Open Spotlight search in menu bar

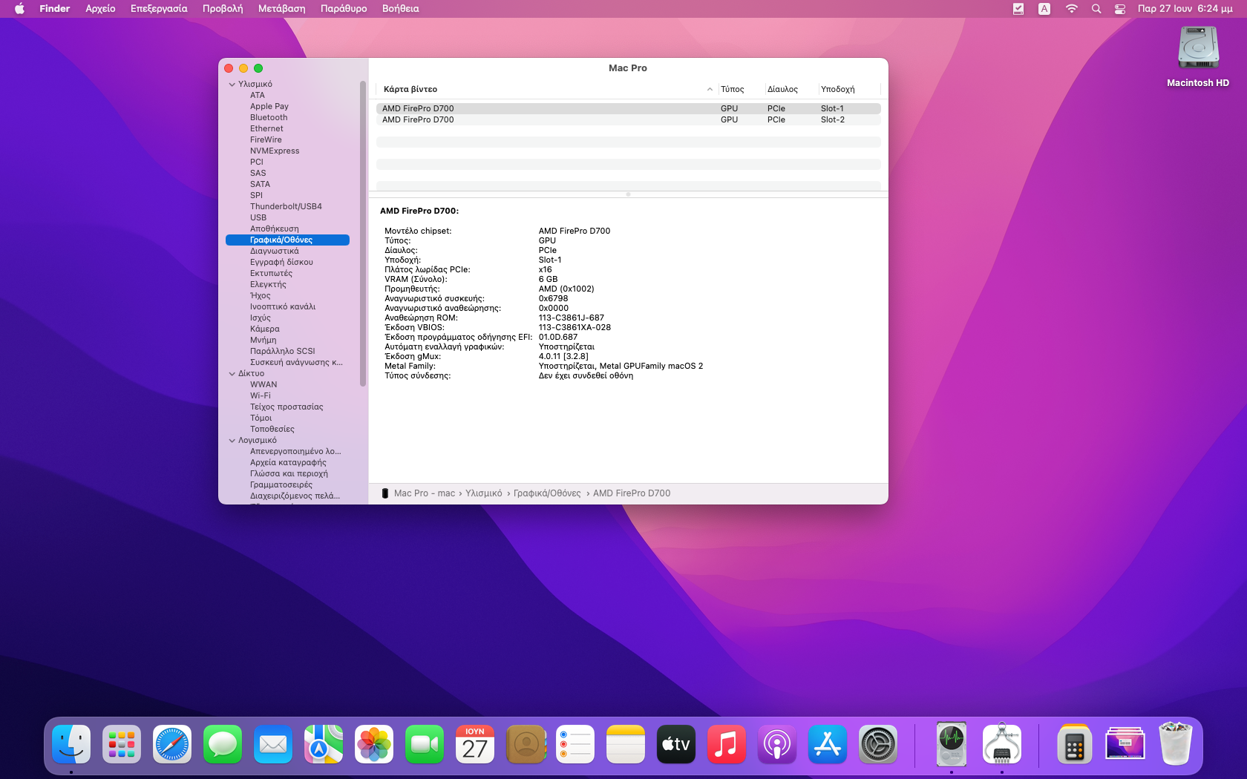(x=1096, y=9)
